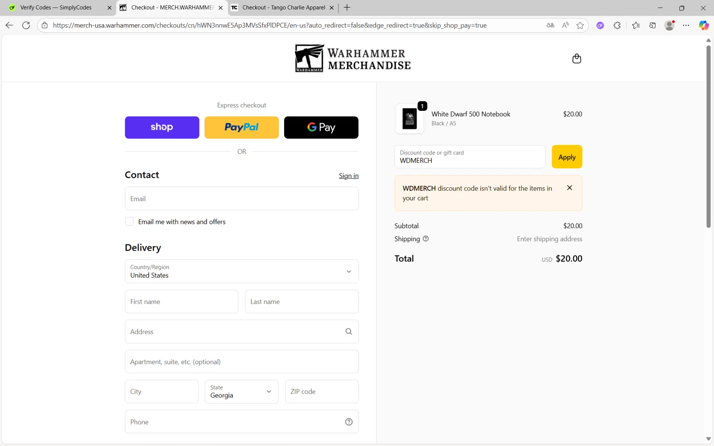The width and height of the screenshot is (714, 446).
Task: Expand the Country/Region dropdown
Action: [x=241, y=271]
